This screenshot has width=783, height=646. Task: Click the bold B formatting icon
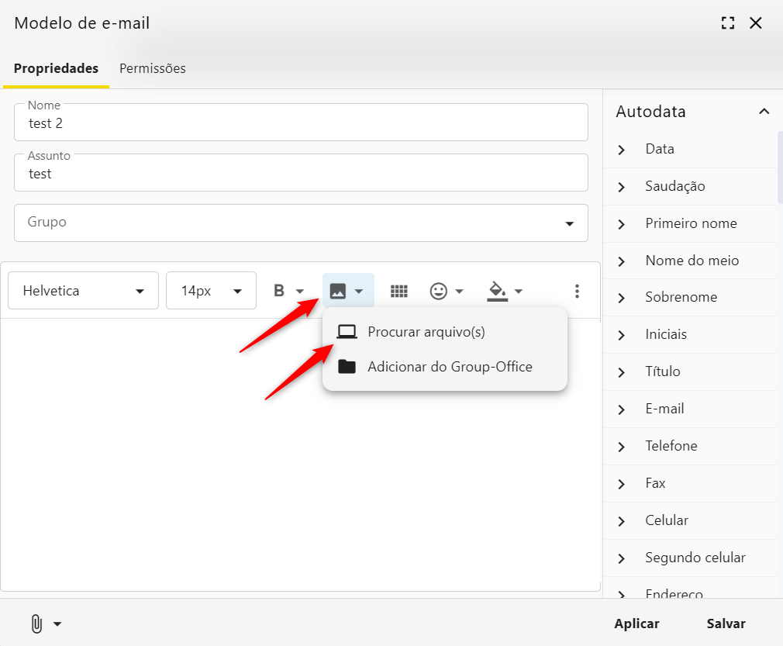279,292
